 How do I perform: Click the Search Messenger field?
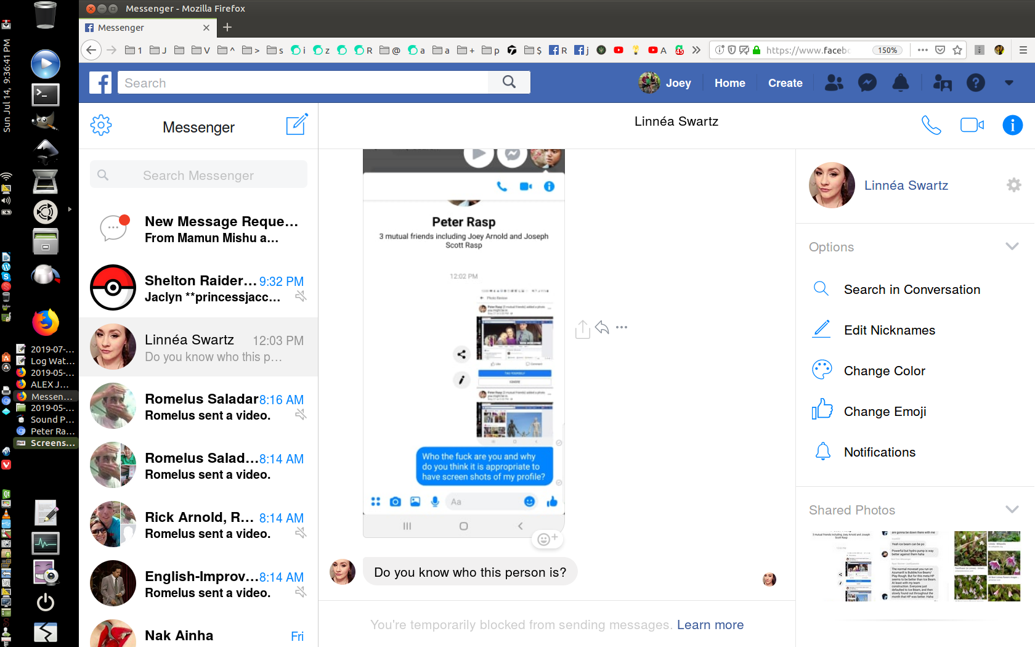[198, 175]
